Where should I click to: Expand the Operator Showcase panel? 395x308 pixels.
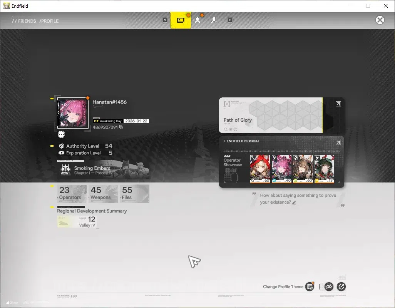(338, 142)
